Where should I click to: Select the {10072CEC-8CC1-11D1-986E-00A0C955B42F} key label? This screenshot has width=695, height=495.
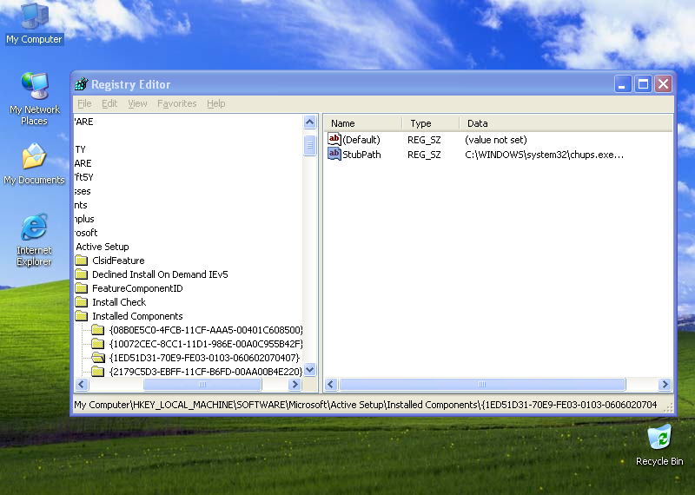pyautogui.click(x=206, y=344)
